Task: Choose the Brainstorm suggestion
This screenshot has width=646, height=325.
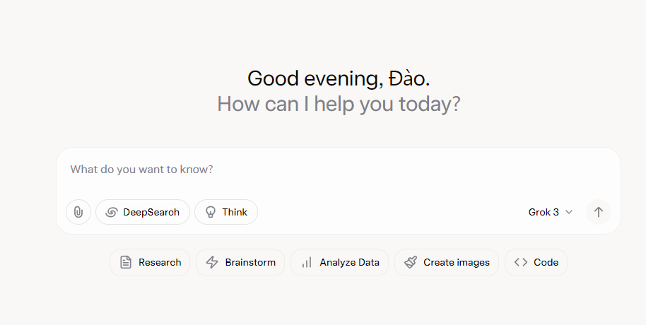Action: point(240,262)
